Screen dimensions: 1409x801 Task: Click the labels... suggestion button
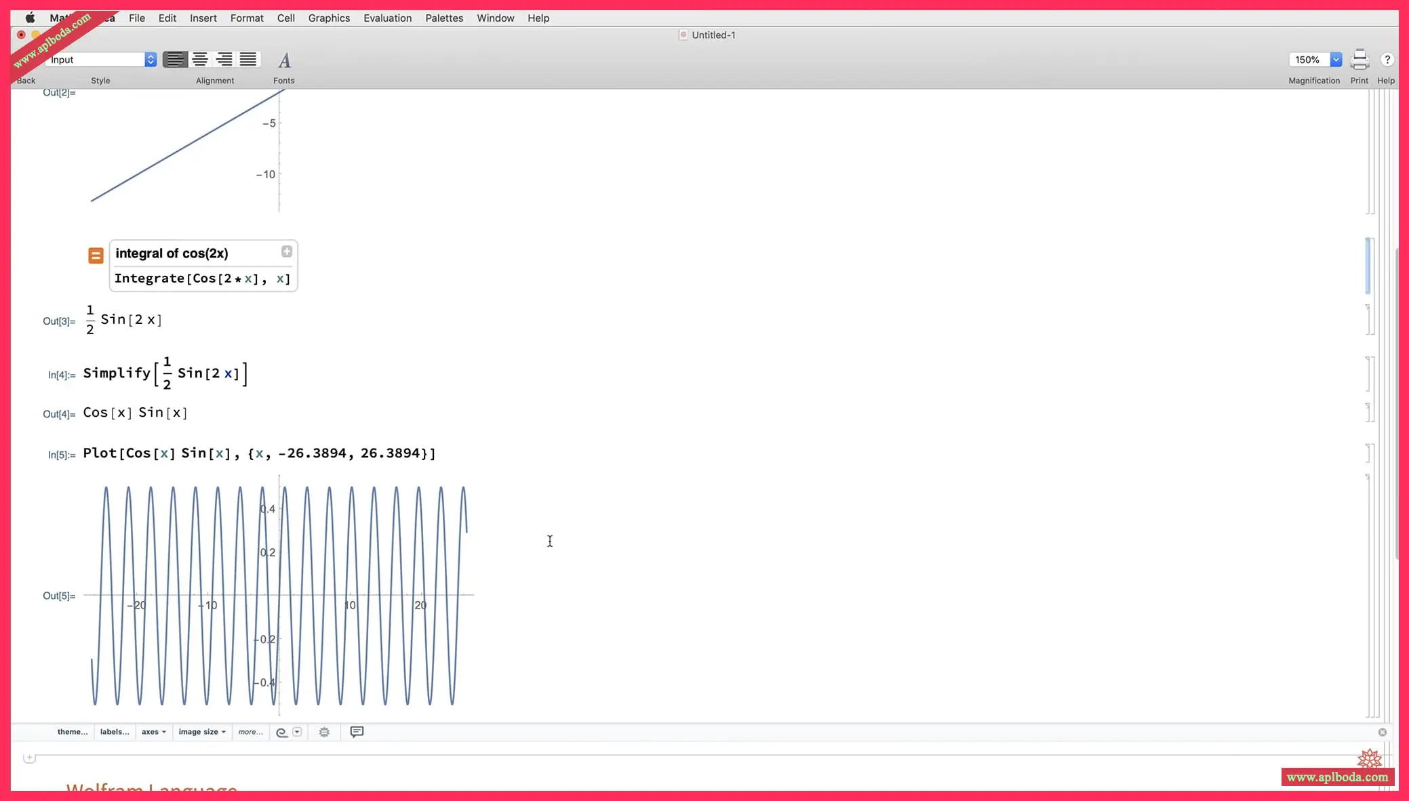[115, 732]
